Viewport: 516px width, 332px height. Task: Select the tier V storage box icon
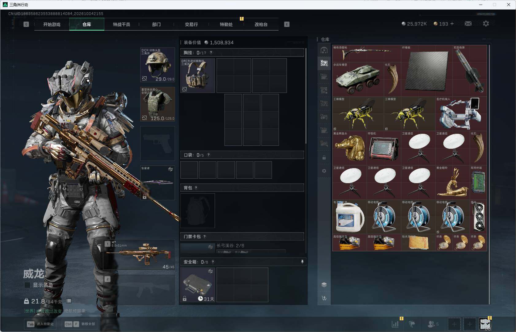point(324,64)
